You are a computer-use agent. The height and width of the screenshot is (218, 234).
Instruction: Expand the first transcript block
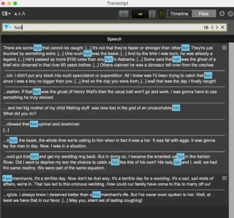[224, 48]
